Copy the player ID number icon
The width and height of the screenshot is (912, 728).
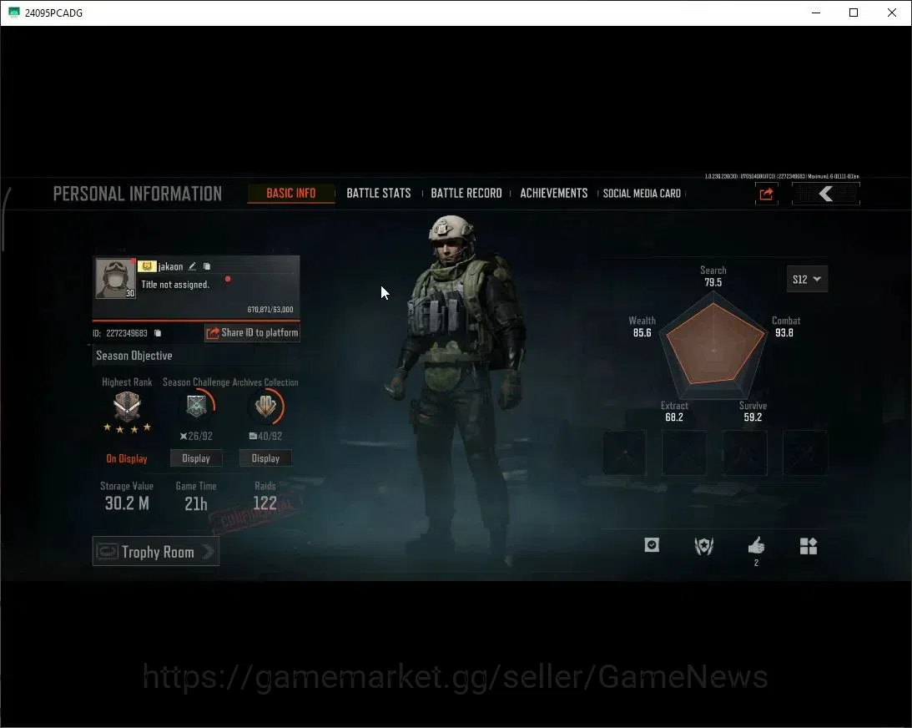(x=158, y=333)
